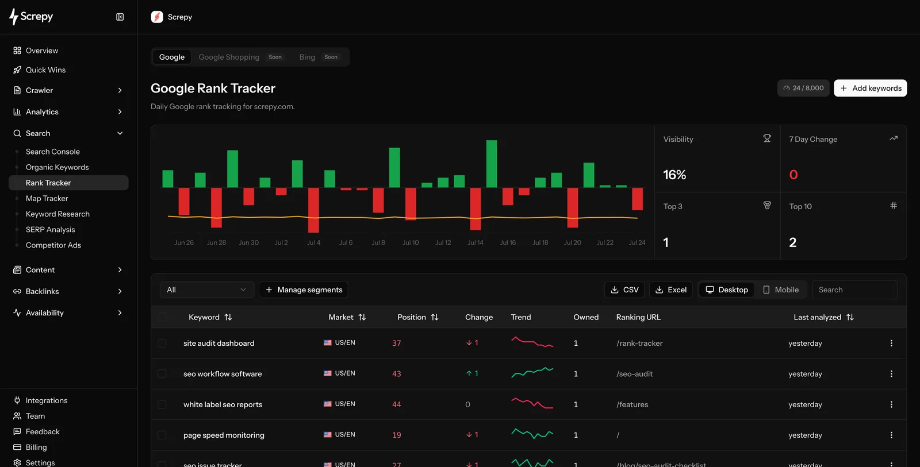Expand the Analytics menu
Viewport: 920px width, 467px height.
[x=68, y=112]
